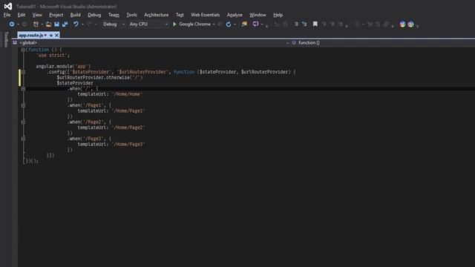Collapse the .when('/Page1' code region
Viewport: 475px width, 267px height.
click(x=23, y=105)
